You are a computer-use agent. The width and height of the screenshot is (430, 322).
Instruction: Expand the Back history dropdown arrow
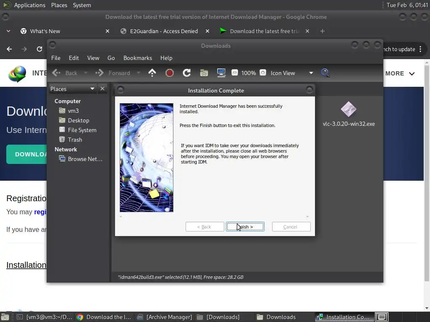86,73
